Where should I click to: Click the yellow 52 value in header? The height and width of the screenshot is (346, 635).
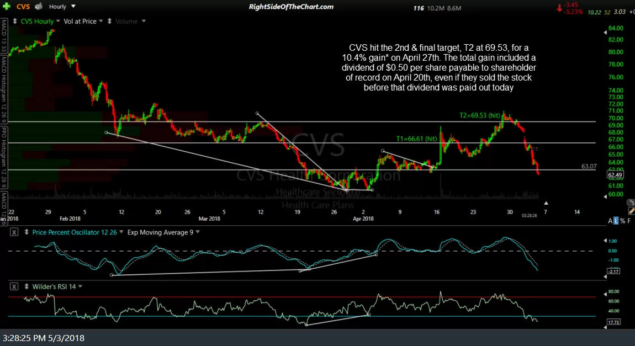pyautogui.click(x=607, y=13)
